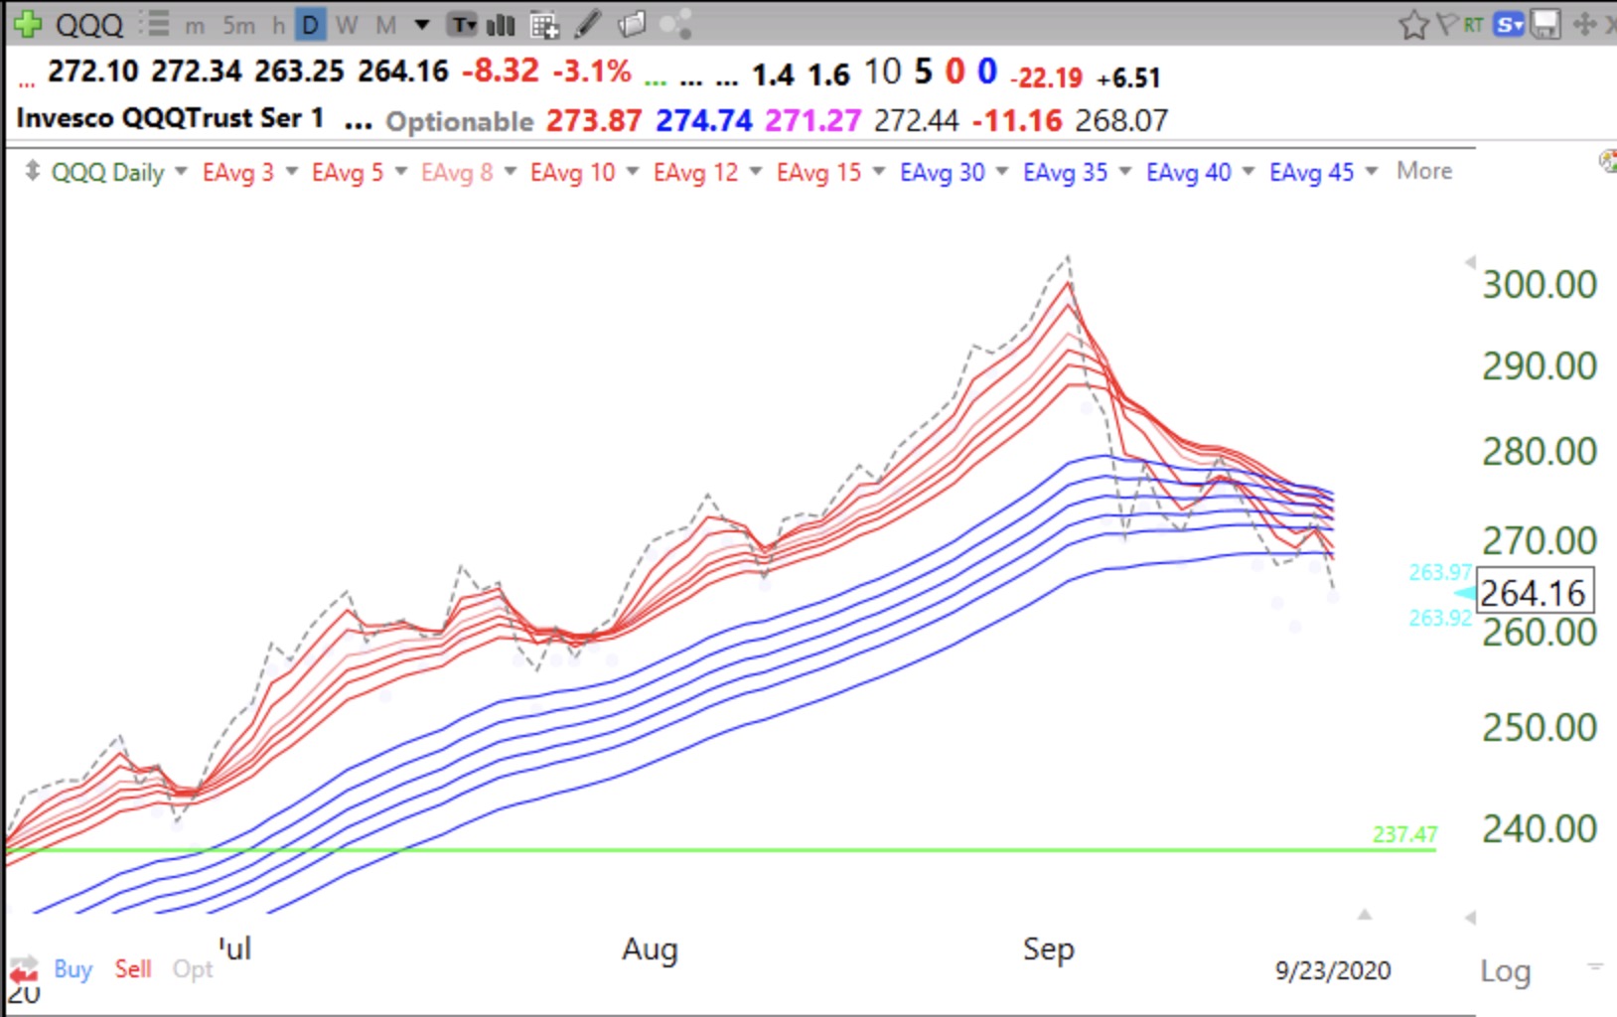Screen dimensions: 1617x1017
Task: Click the bar chart style icon
Action: [x=503, y=25]
